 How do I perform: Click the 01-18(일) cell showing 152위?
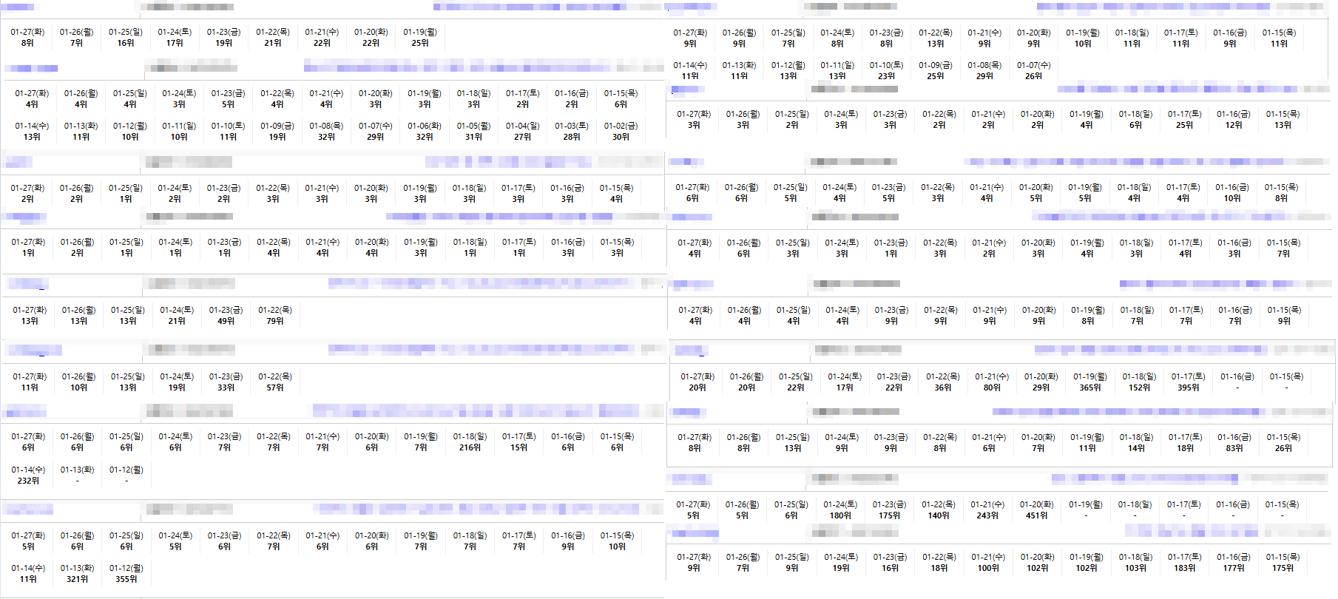tap(1139, 382)
